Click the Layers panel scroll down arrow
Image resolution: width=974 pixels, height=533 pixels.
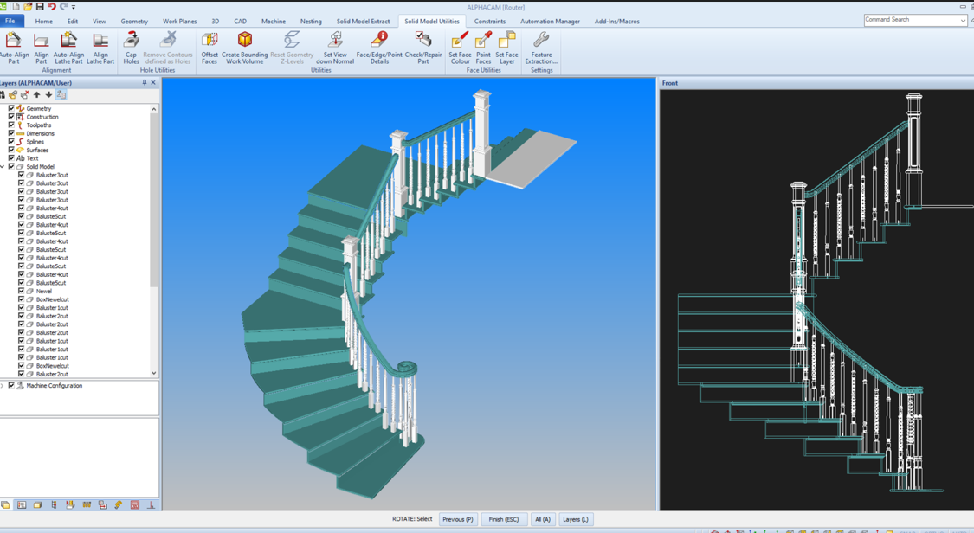[x=154, y=374]
